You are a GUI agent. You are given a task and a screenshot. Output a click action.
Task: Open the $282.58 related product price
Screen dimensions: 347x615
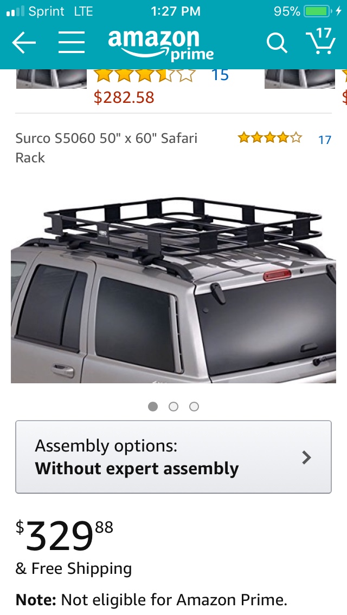(x=124, y=97)
